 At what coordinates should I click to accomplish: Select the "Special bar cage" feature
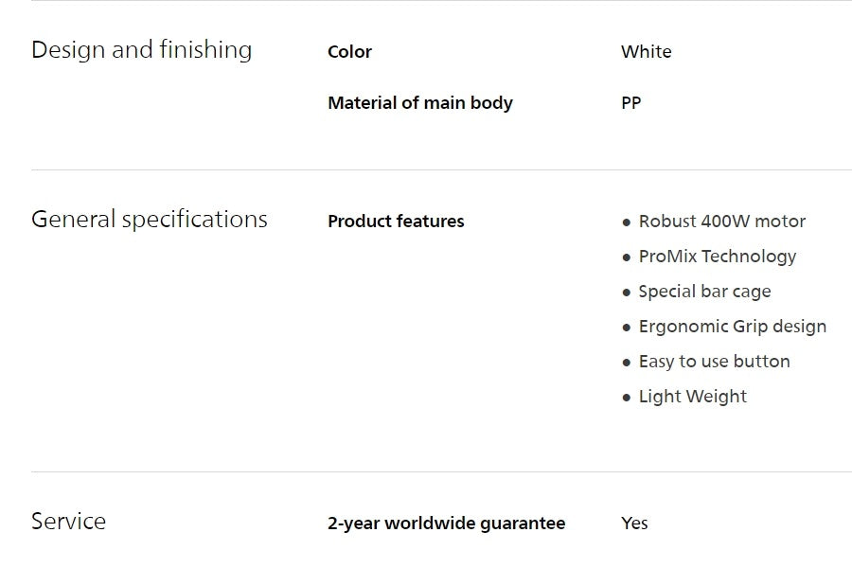click(x=704, y=292)
